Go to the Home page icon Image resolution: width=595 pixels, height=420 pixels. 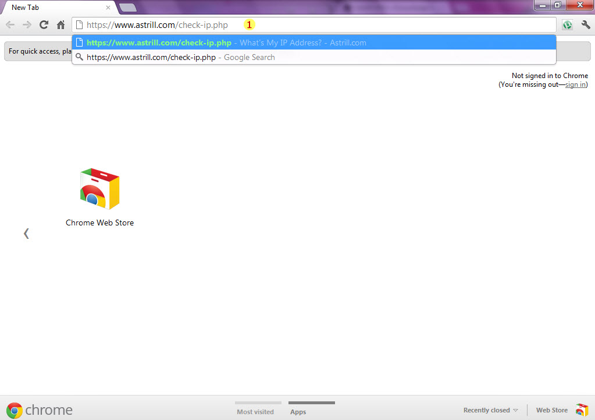click(60, 25)
